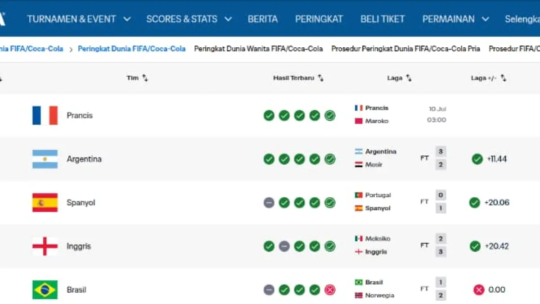540x304 pixels.
Task: Click Prancis's first recent-result win icon
Action: coord(269,115)
